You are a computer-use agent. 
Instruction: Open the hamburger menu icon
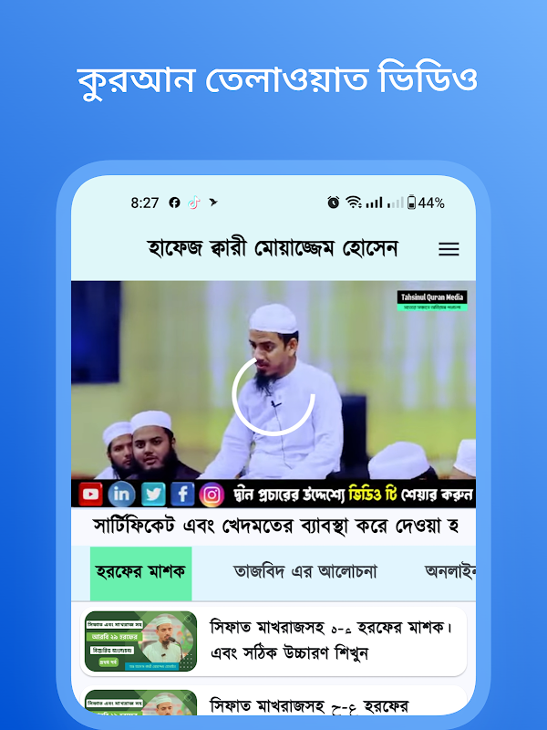click(449, 249)
